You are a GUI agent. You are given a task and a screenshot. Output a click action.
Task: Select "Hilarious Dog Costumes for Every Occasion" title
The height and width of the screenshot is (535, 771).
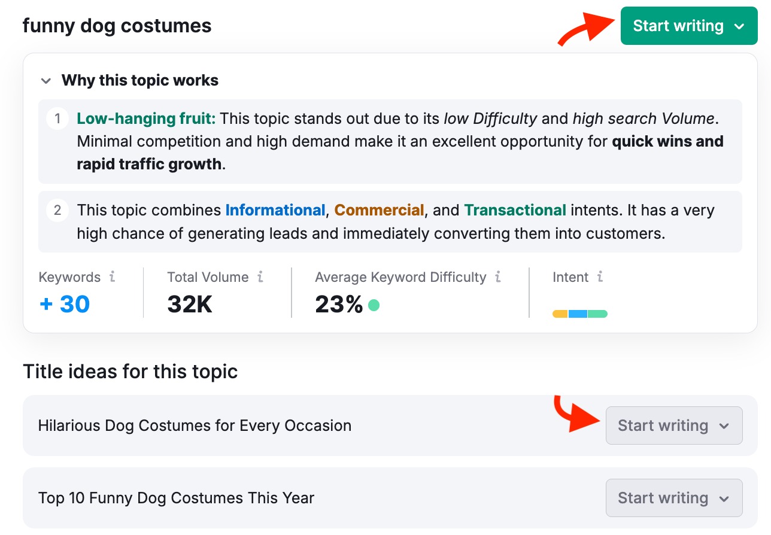coord(195,426)
